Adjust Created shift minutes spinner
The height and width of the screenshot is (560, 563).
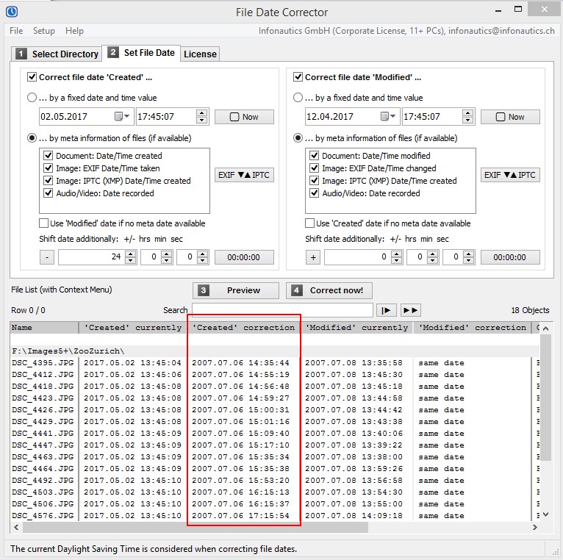pos(167,257)
